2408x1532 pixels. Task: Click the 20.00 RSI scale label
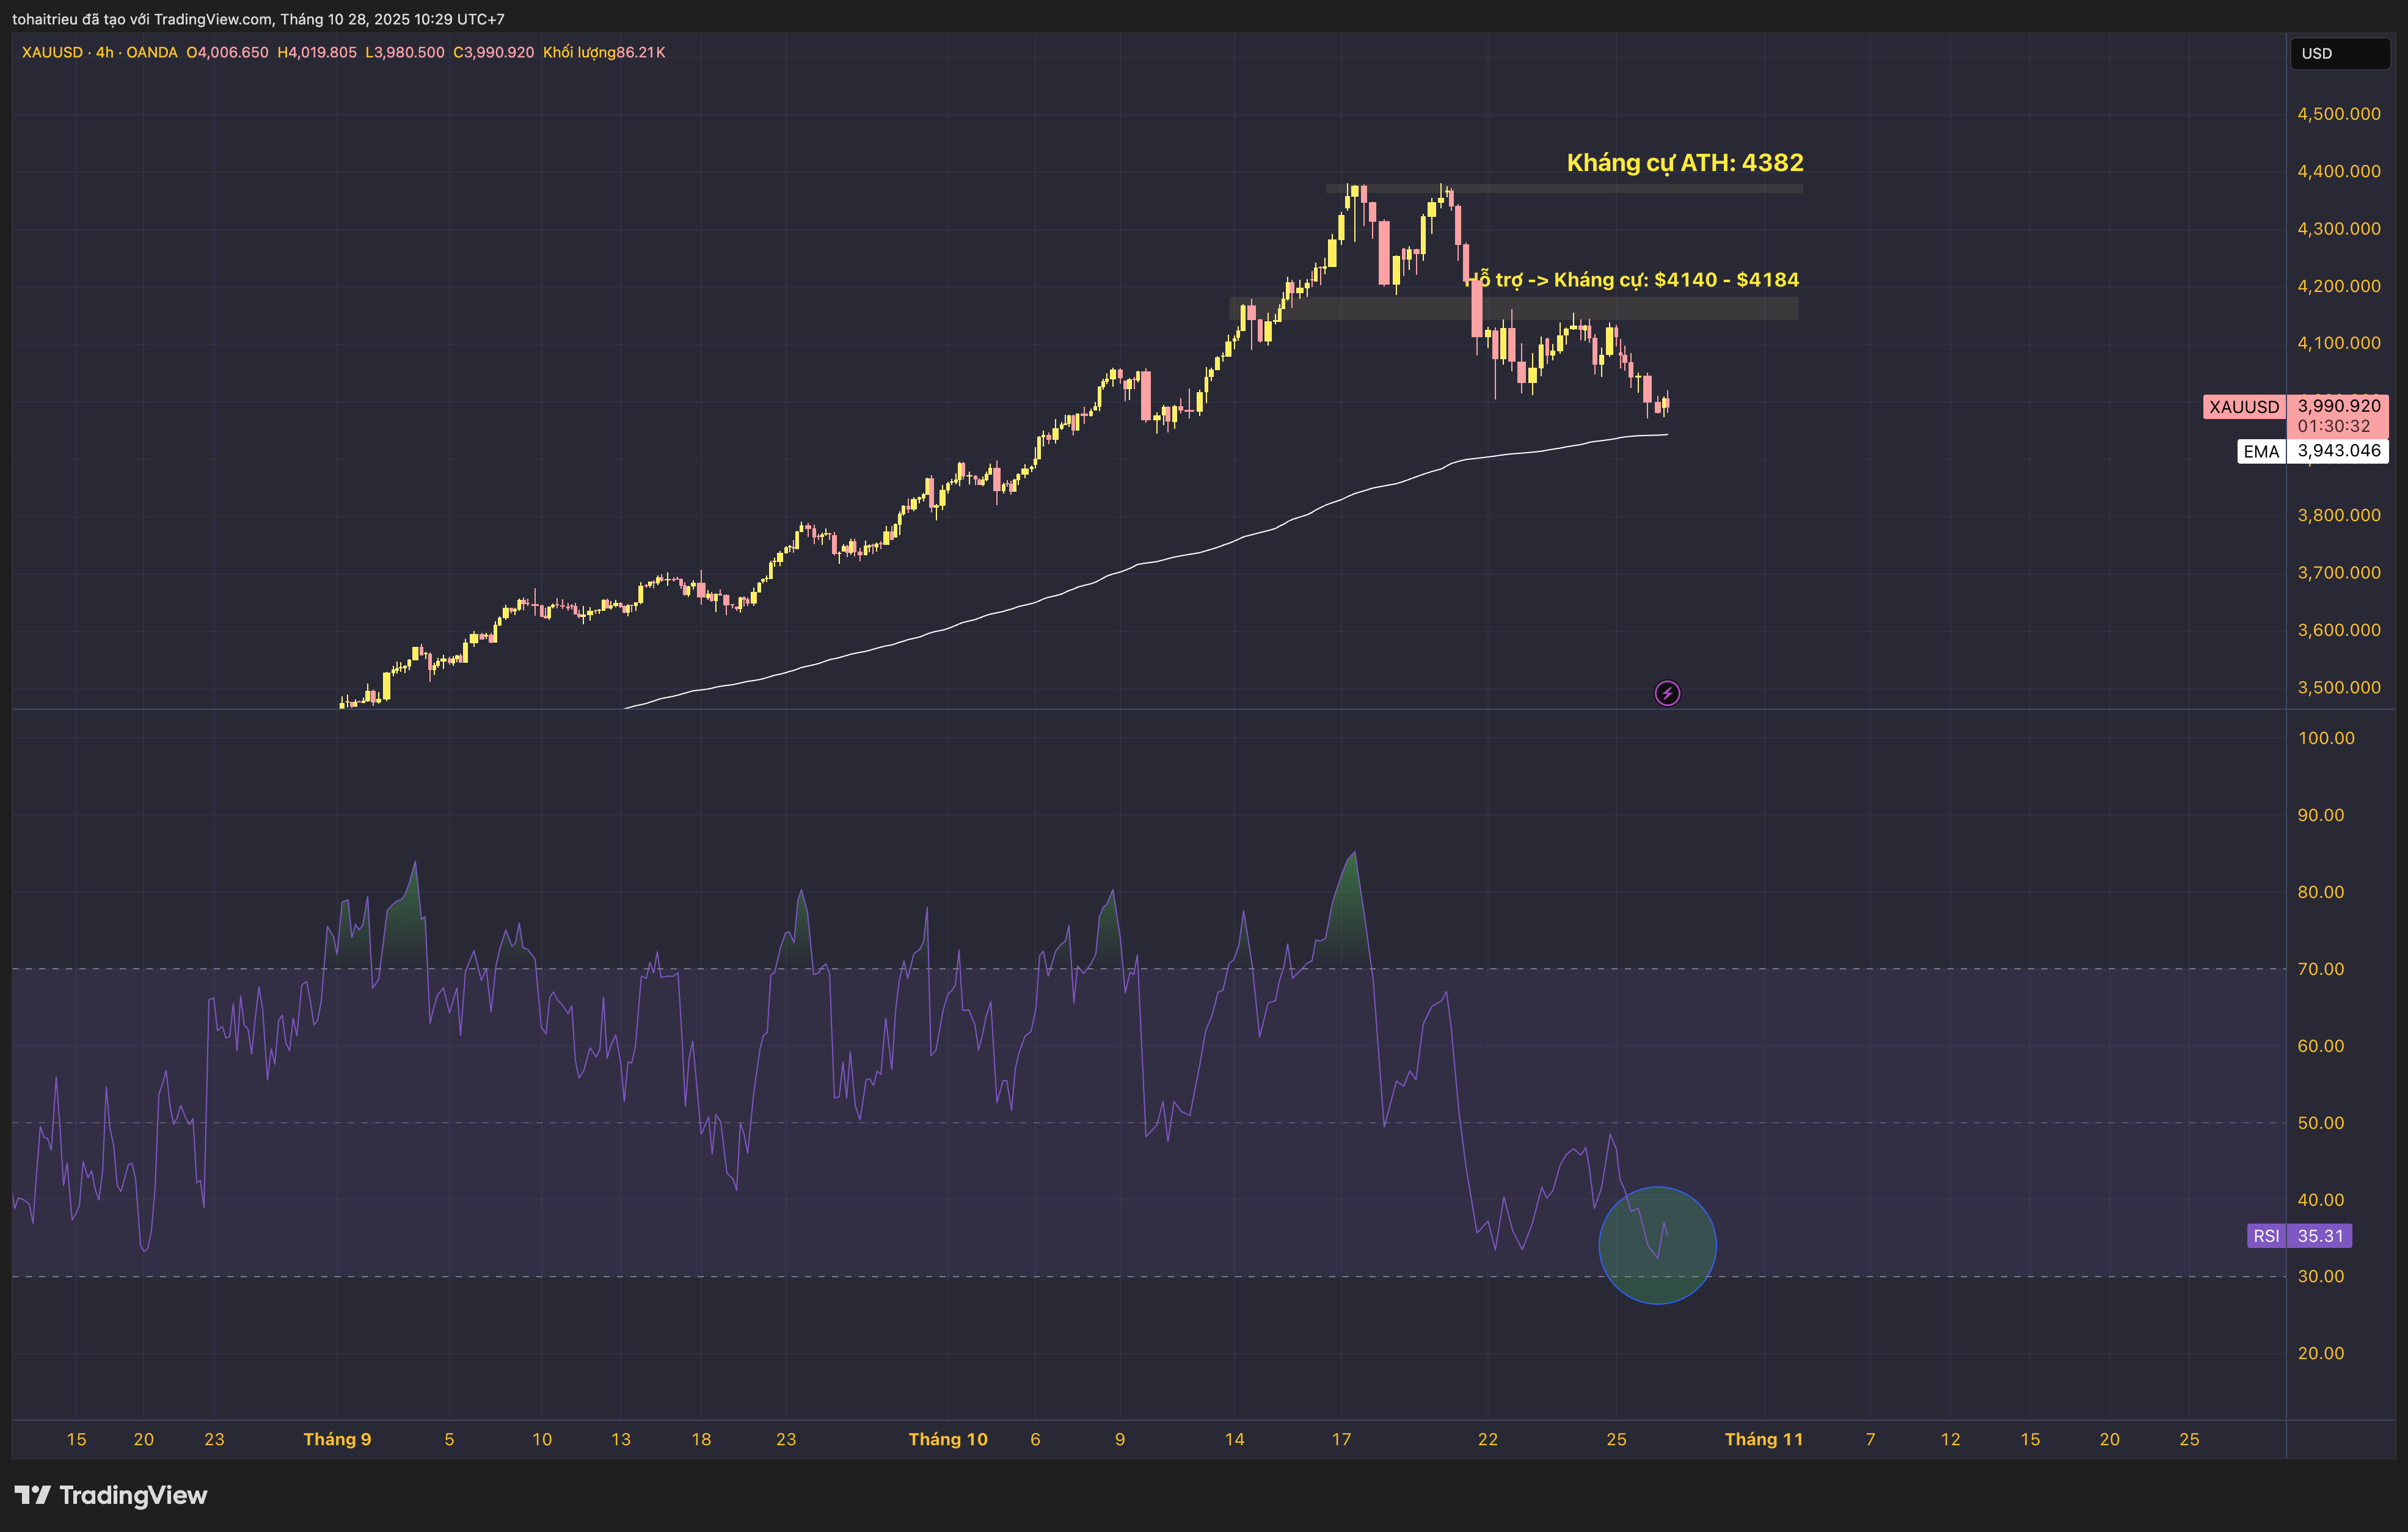tap(2321, 1353)
